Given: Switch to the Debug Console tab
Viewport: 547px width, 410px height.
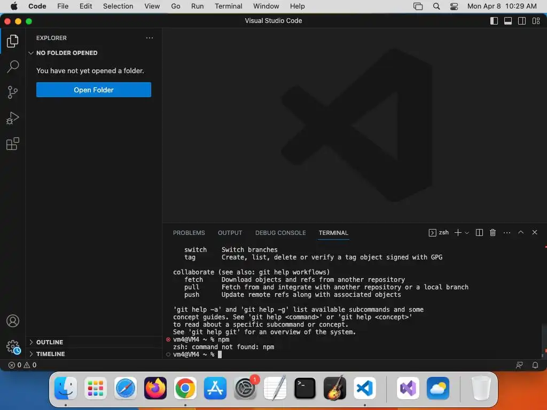Looking at the screenshot, I should [x=280, y=233].
